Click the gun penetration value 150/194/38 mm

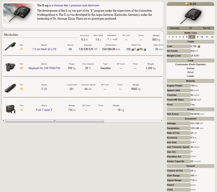point(111,49)
